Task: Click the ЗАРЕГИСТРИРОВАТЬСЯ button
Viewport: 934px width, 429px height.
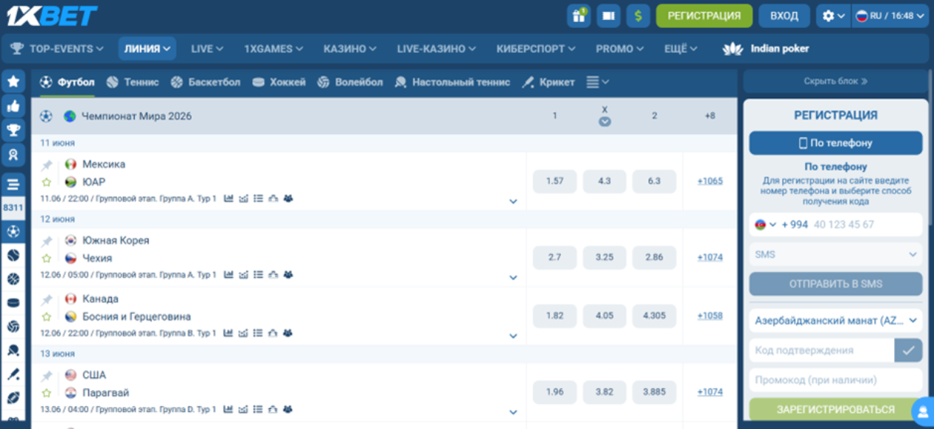Action: [836, 409]
